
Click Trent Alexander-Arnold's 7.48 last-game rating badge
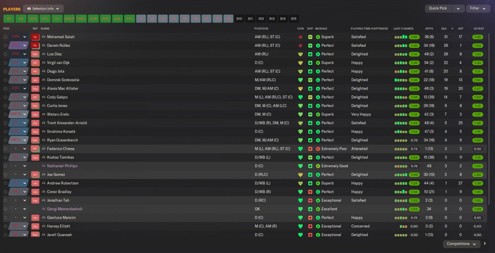[414, 123]
